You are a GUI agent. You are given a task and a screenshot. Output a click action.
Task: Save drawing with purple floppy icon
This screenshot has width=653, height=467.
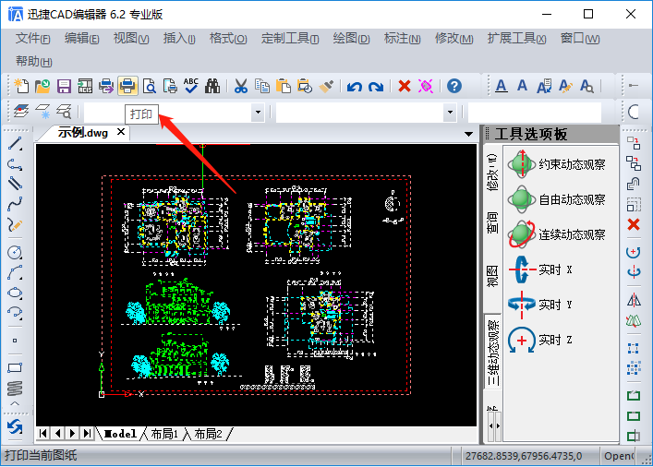point(64,86)
